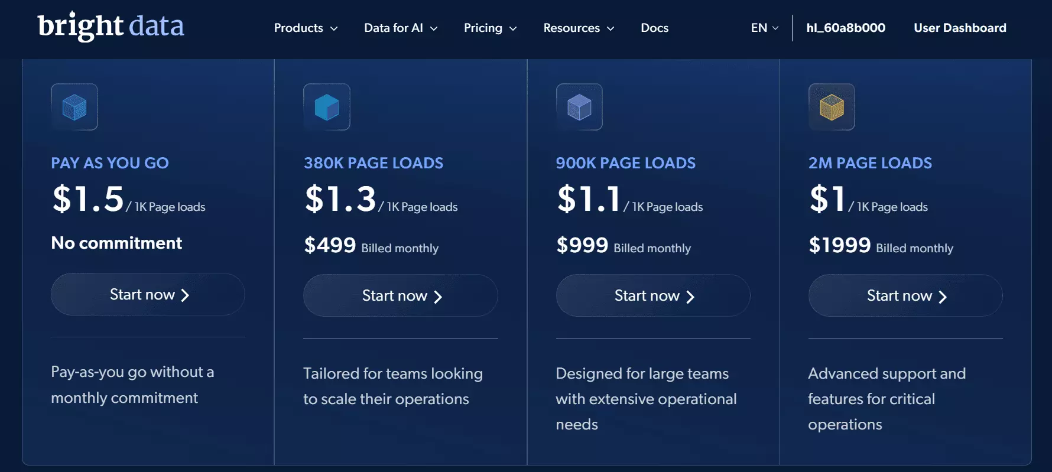1052x472 pixels.
Task: Expand the Resources menu
Action: click(x=579, y=28)
